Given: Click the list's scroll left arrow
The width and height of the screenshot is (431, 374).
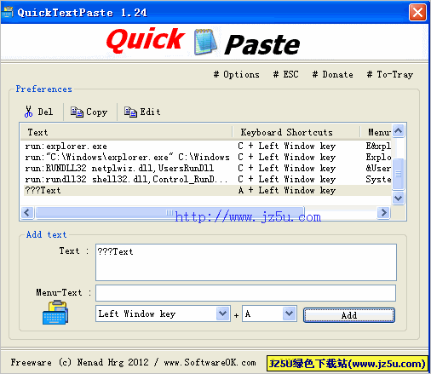Looking at the screenshot, I should 27,212.
